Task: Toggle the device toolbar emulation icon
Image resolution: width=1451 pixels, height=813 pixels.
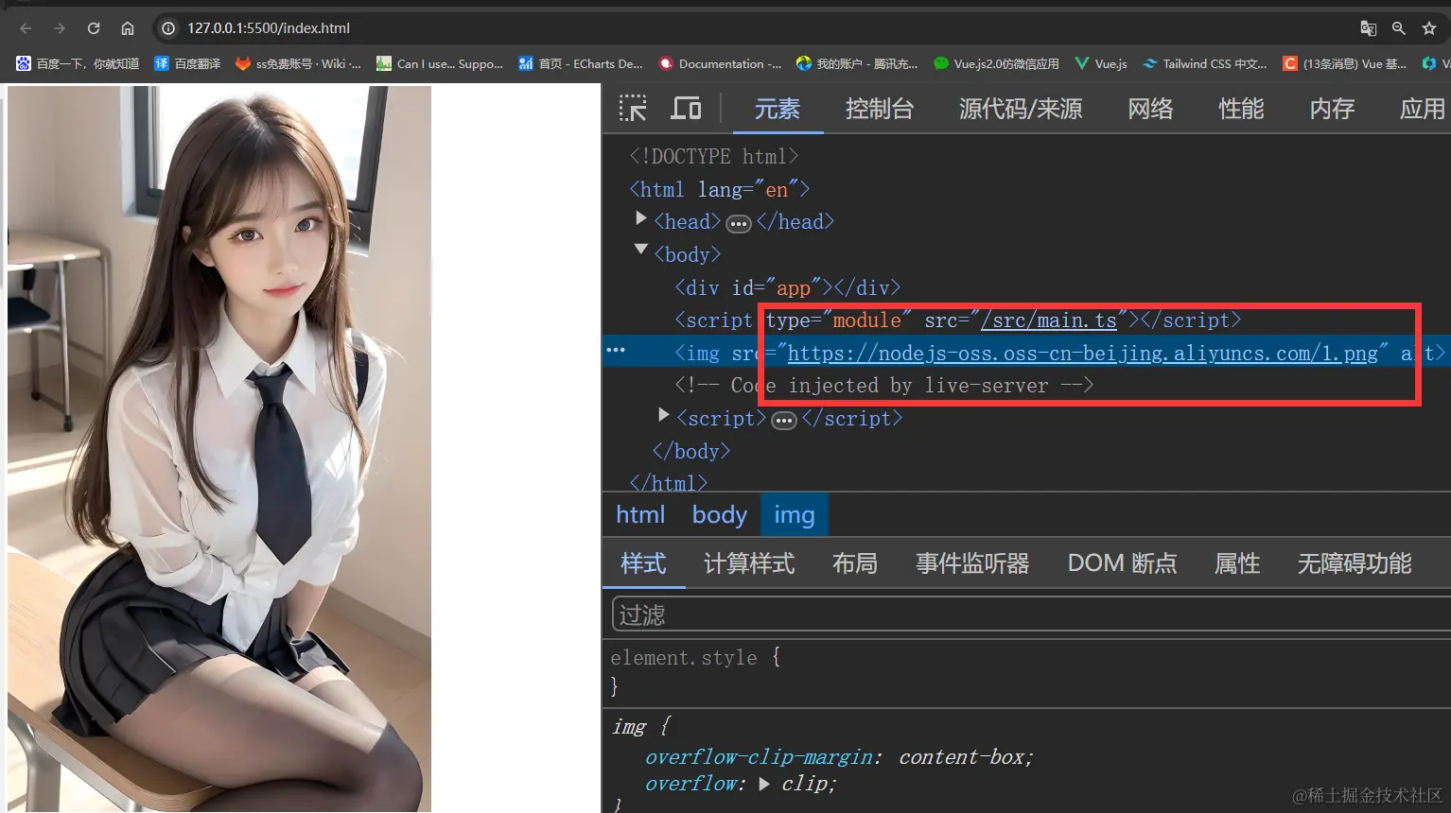Action: click(x=686, y=109)
